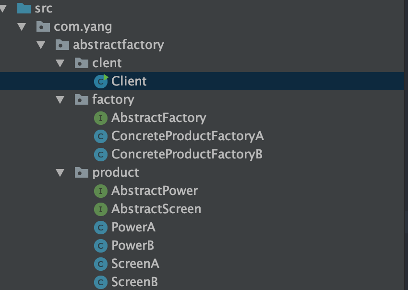Image resolution: width=408 pixels, height=290 pixels.
Task: Click the AbstractFactory interface icon
Action: coord(101,118)
